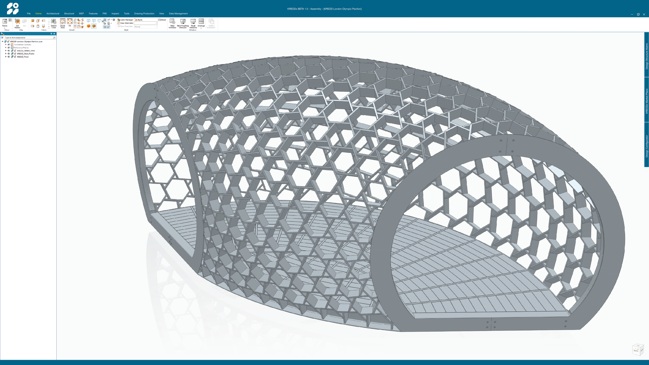Screen dimensions: 649x365
Task: Expand the KREOD_Timber_Shell tree node
Action: pyautogui.click(x=6, y=51)
